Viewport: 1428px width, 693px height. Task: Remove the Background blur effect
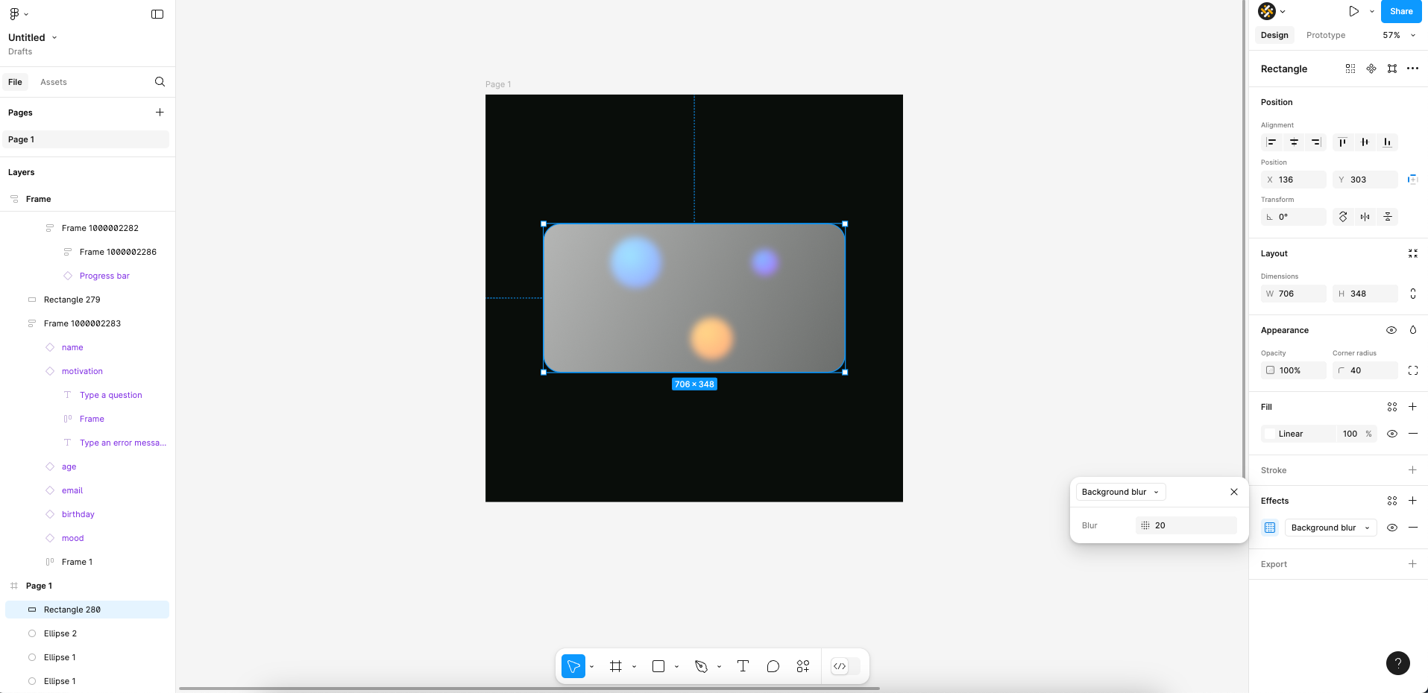coord(1413,528)
